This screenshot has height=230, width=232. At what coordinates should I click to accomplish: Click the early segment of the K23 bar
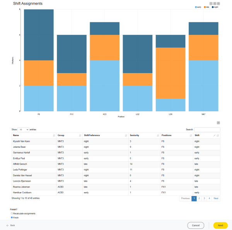105,86
